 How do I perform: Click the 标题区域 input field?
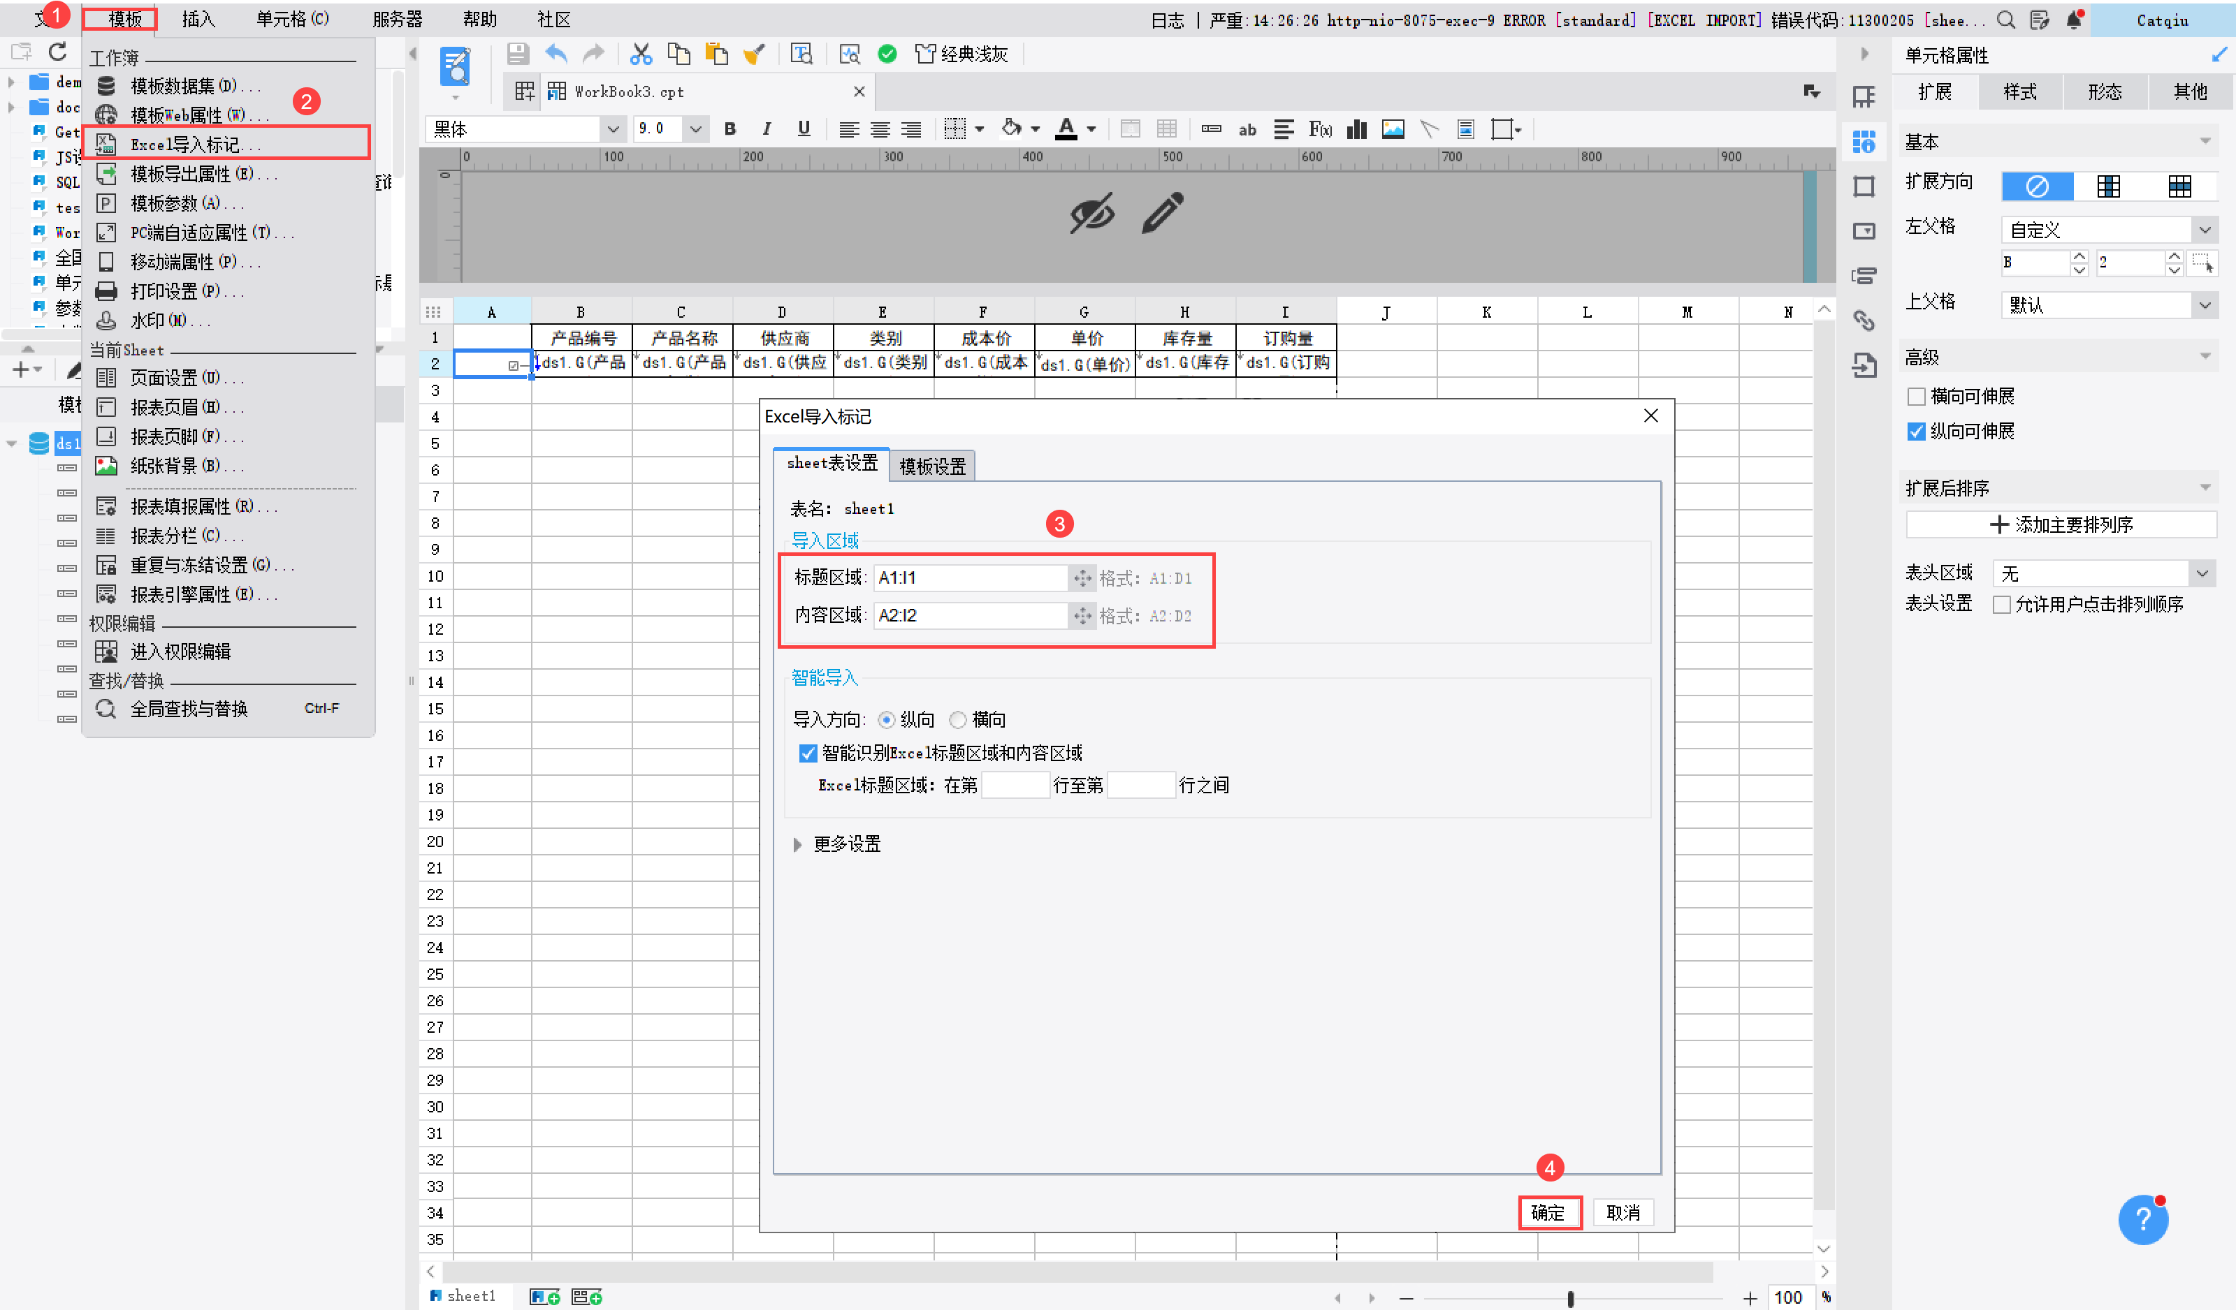[x=970, y=578]
